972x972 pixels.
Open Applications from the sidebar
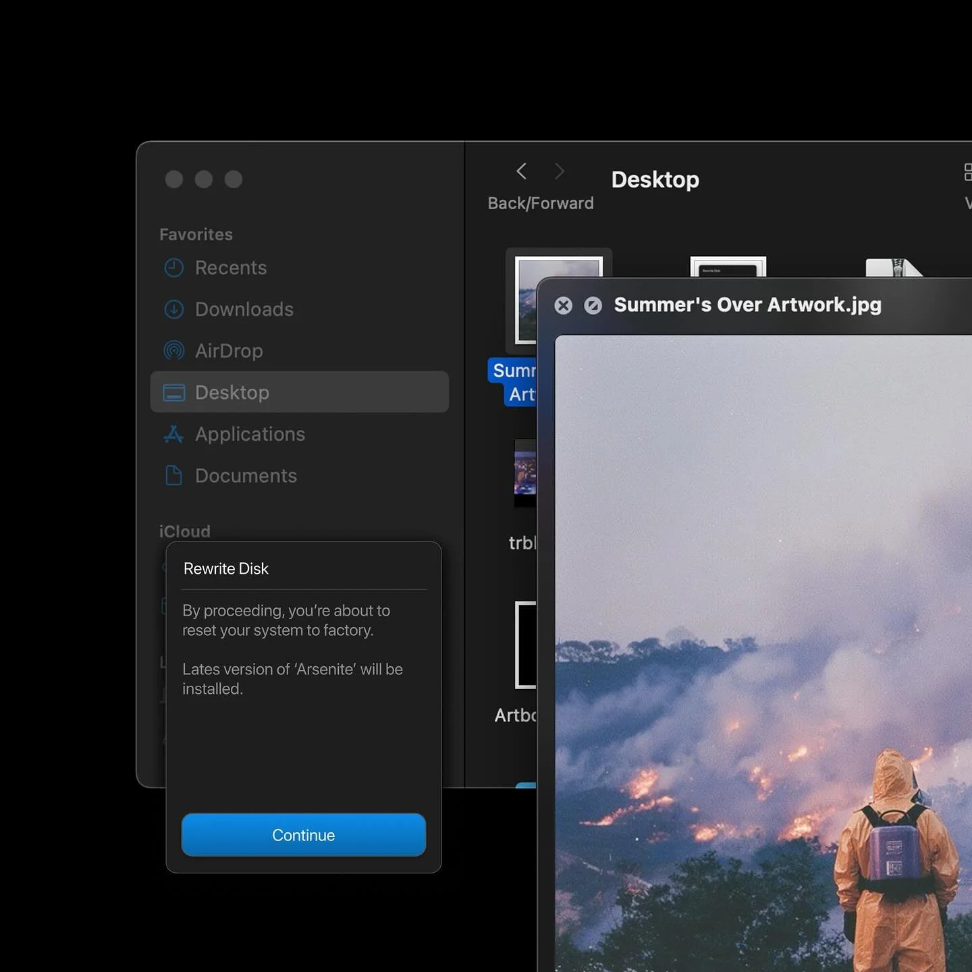tap(299, 434)
